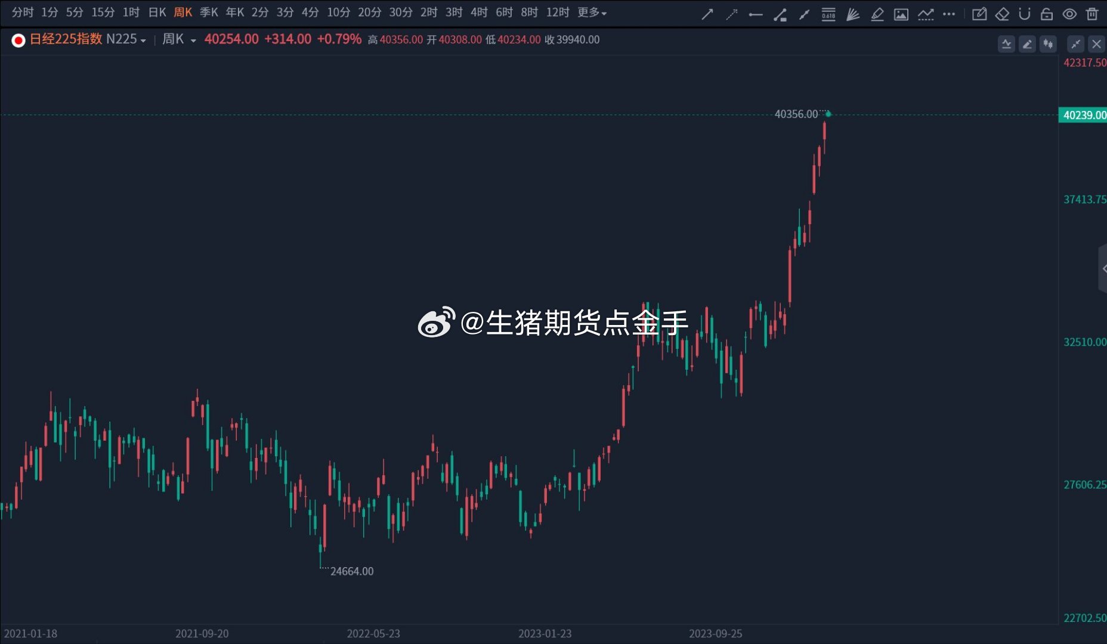Screen dimensions: 1107x644
Task: Select the price range line tool
Action: (x=780, y=14)
